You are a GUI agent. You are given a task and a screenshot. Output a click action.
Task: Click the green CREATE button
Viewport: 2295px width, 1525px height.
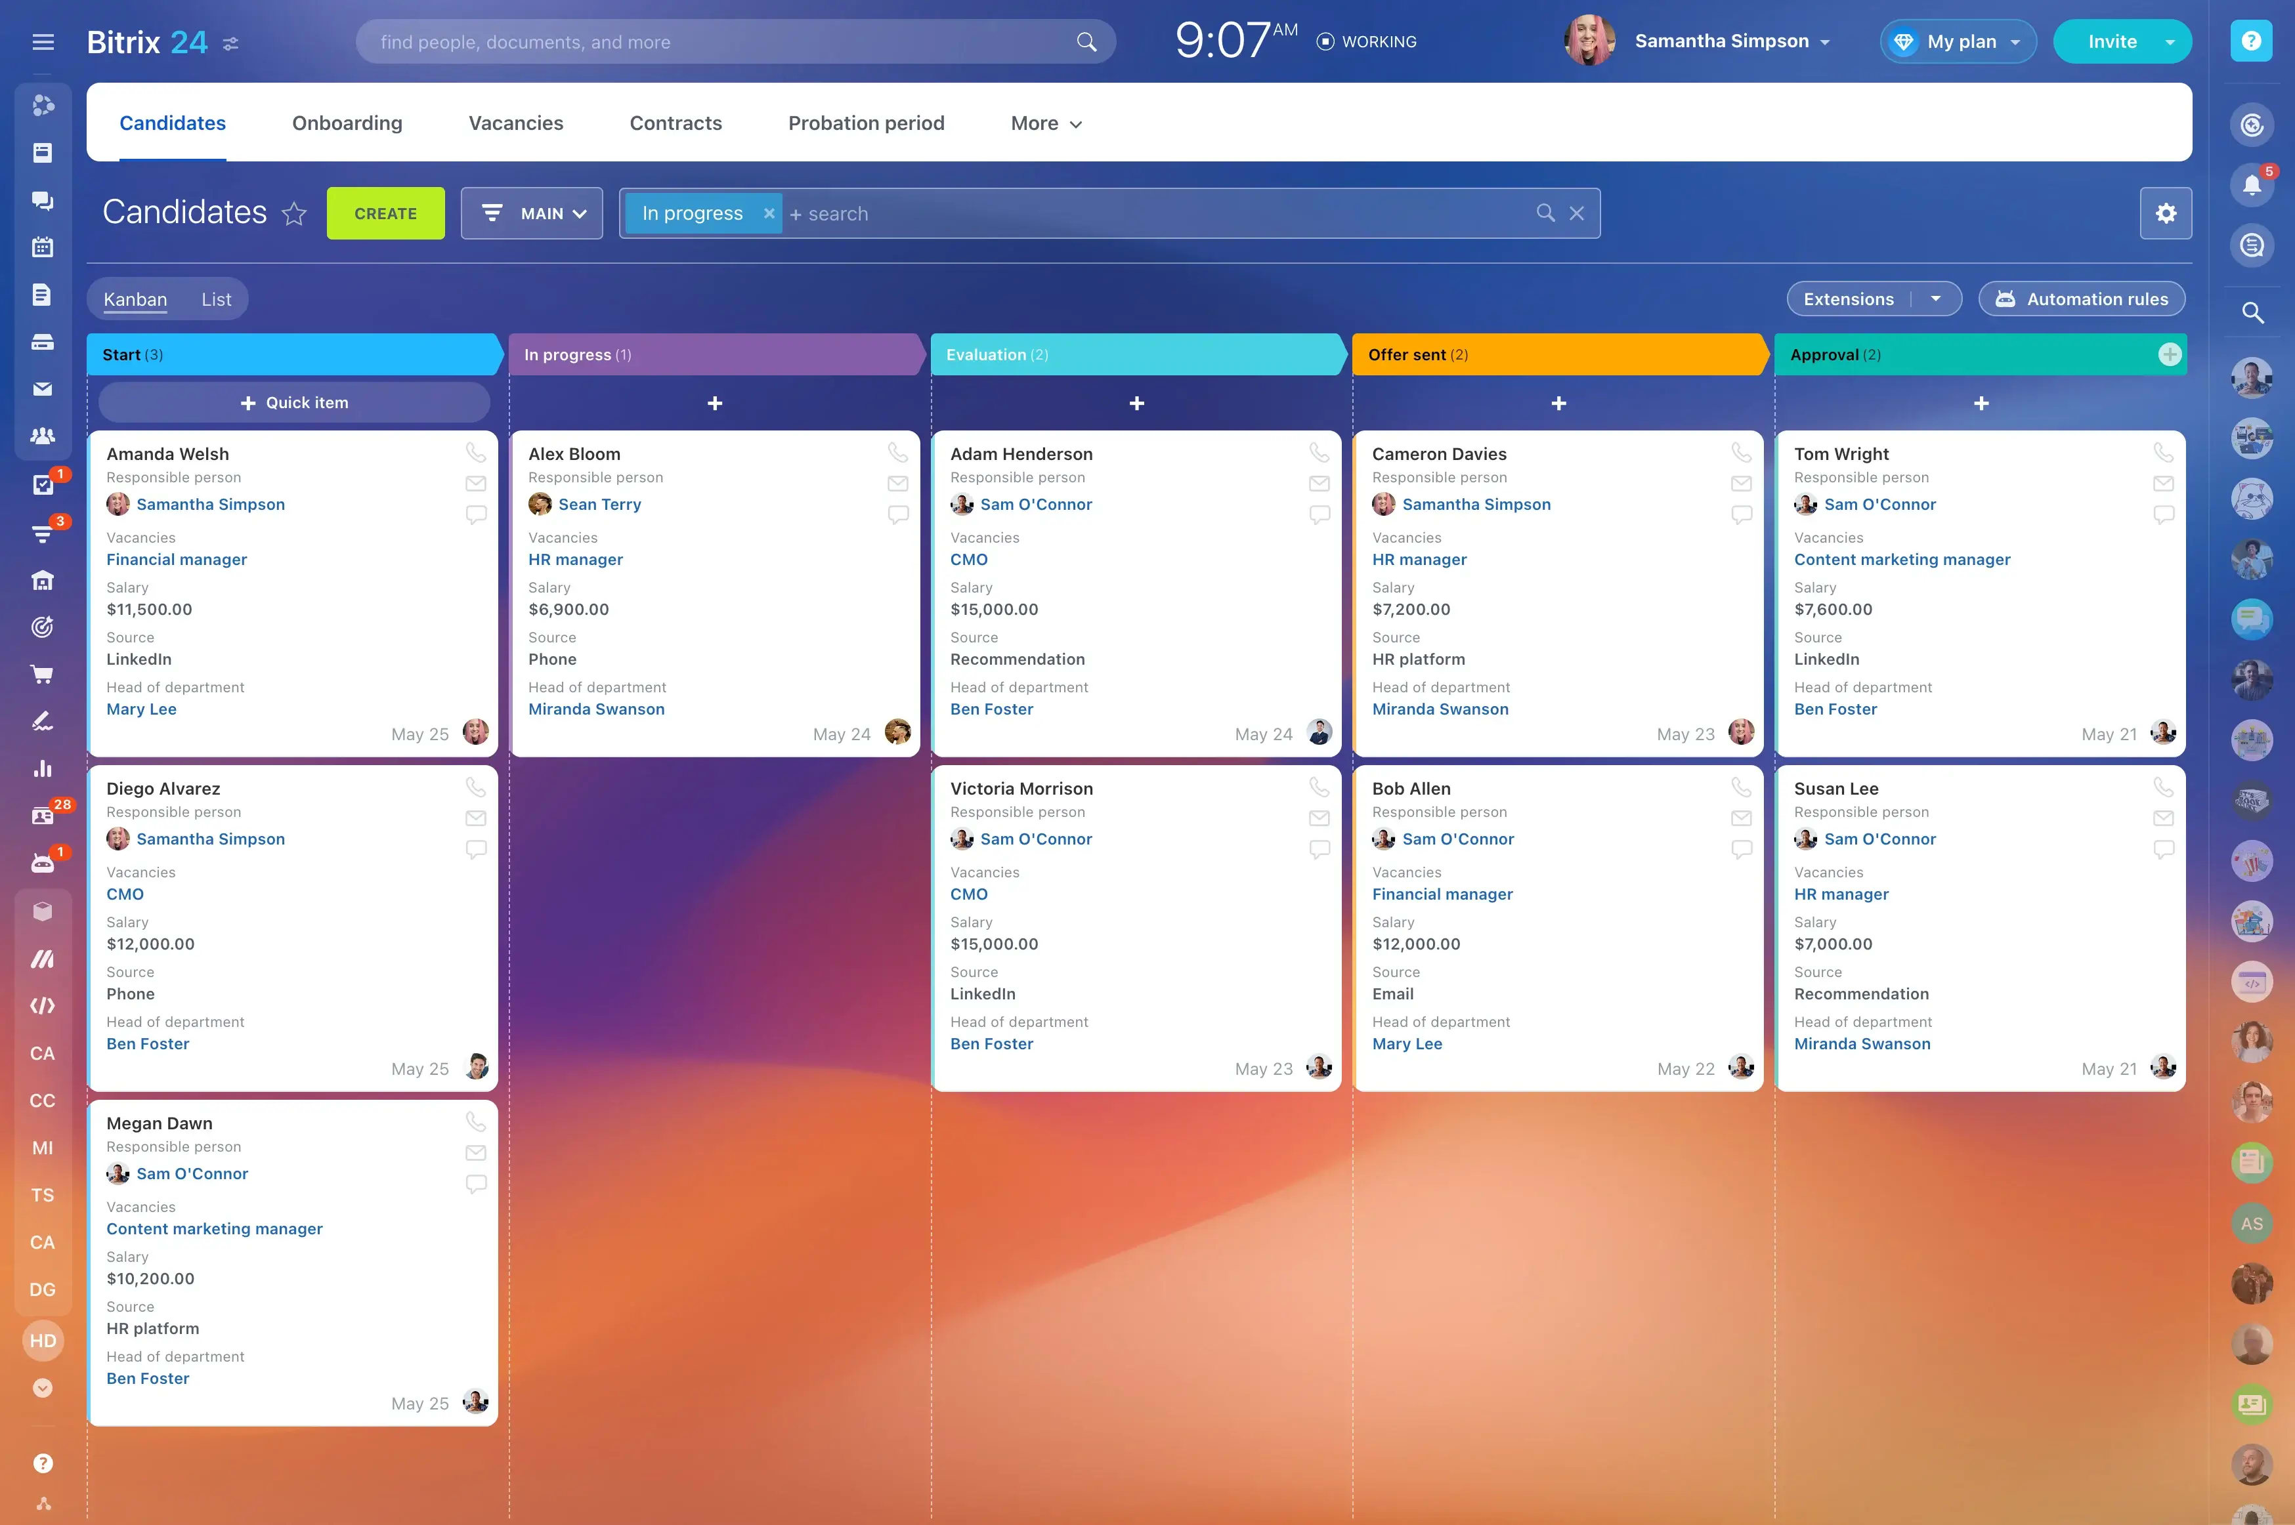click(x=385, y=213)
